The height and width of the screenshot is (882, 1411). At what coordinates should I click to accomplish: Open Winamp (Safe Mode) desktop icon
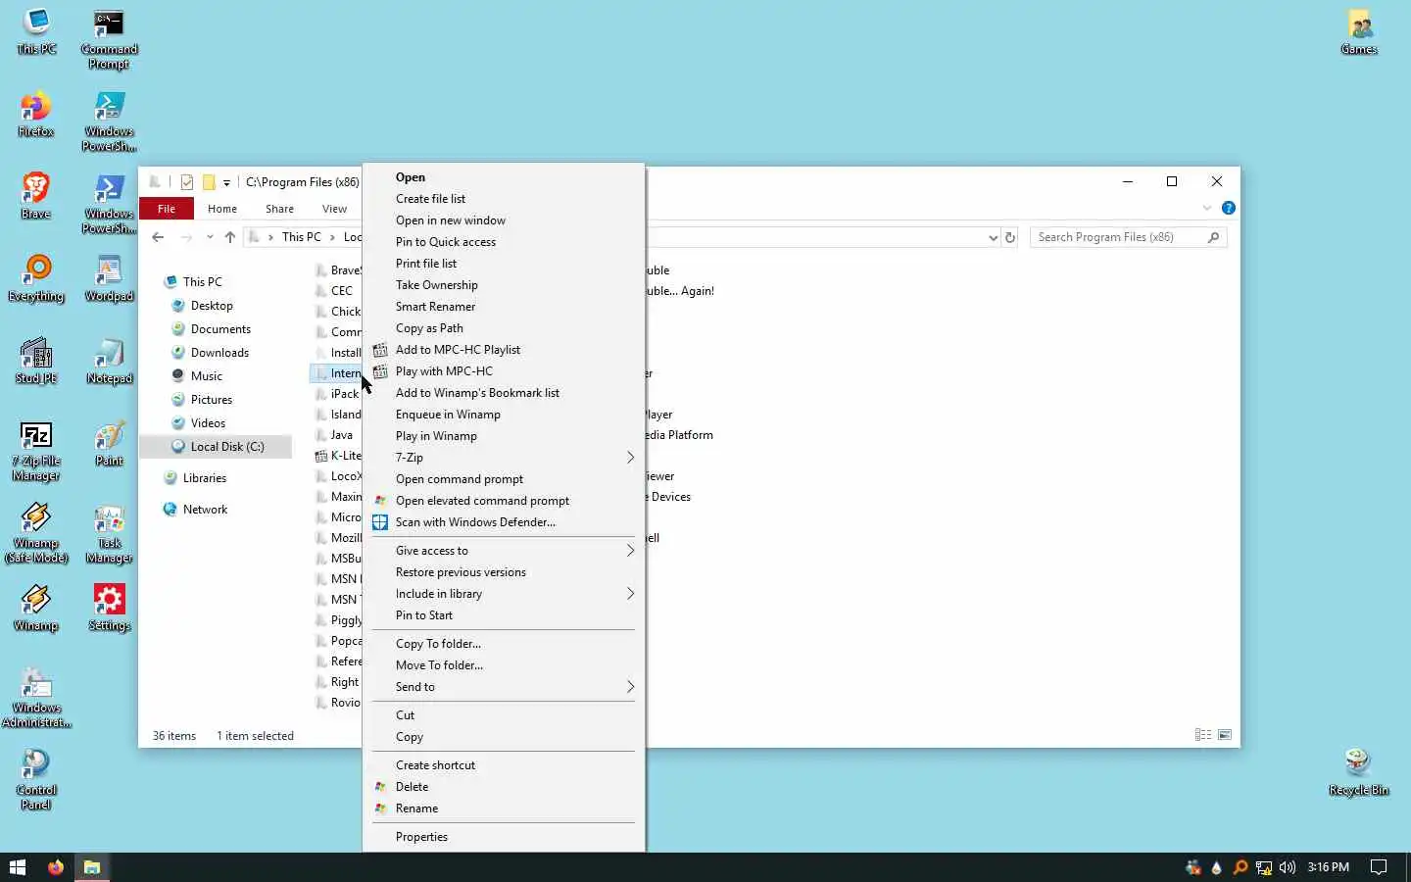tap(36, 533)
